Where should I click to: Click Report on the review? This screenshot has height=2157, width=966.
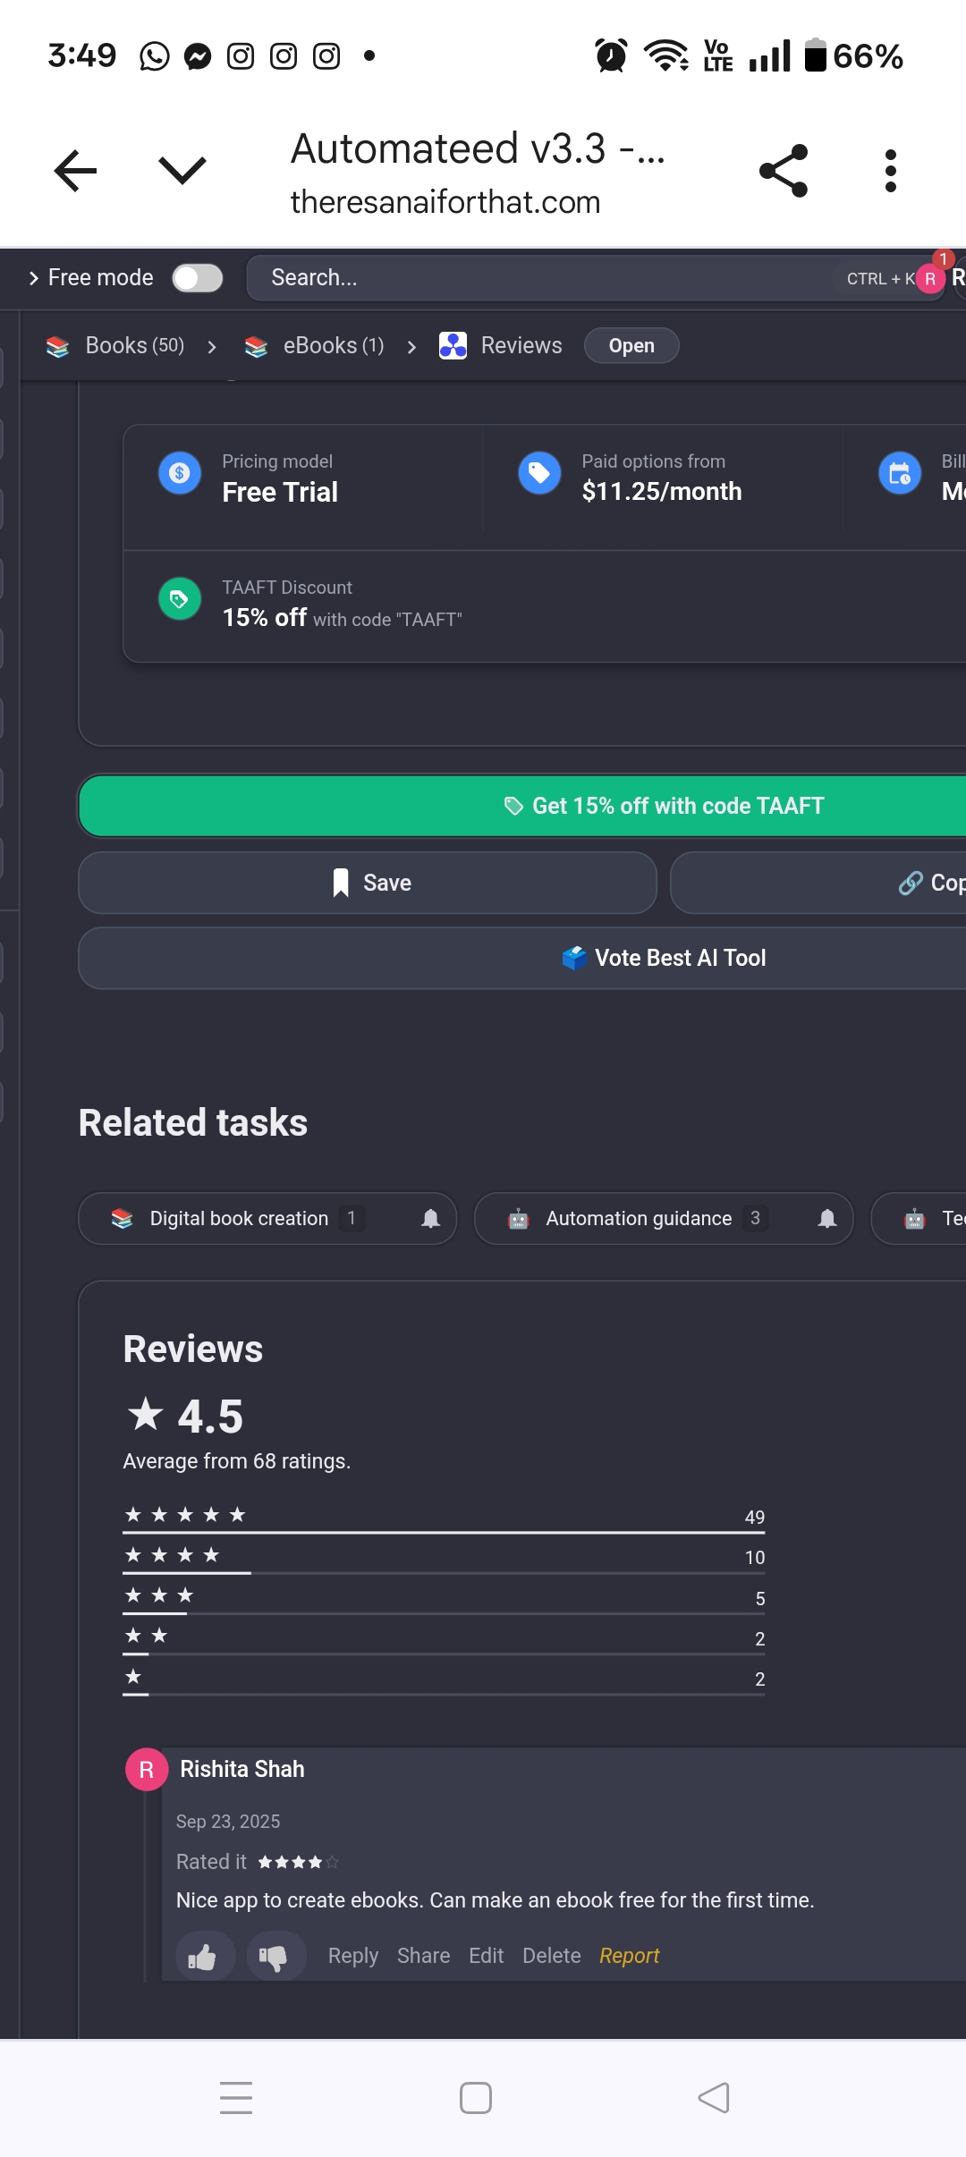[x=629, y=1956]
